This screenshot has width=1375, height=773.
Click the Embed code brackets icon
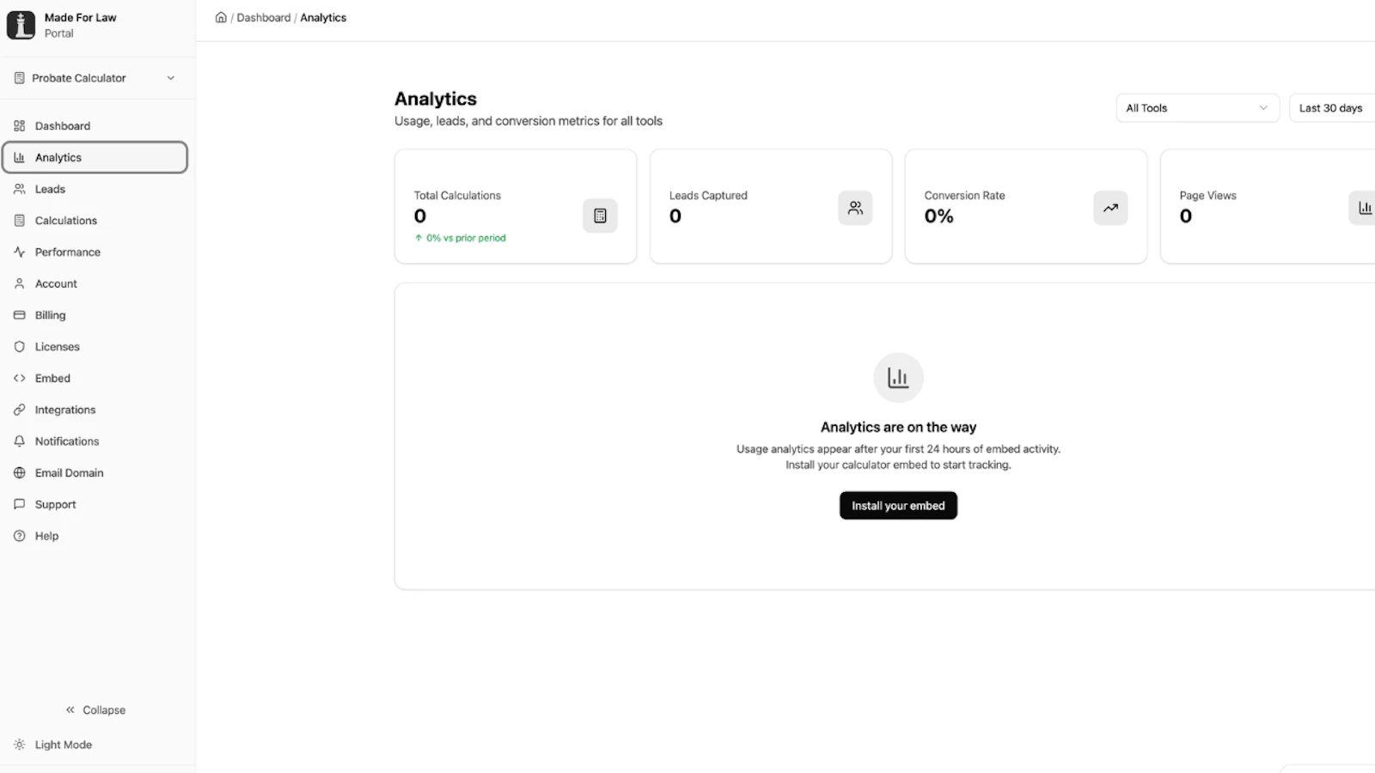click(19, 378)
